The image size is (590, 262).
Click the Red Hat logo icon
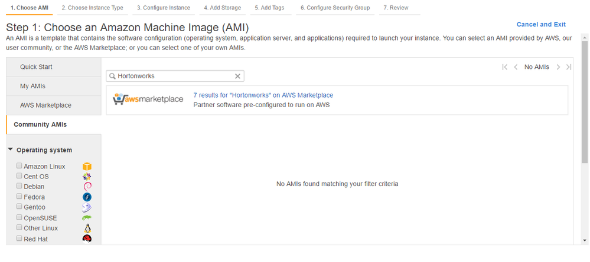coord(87,238)
